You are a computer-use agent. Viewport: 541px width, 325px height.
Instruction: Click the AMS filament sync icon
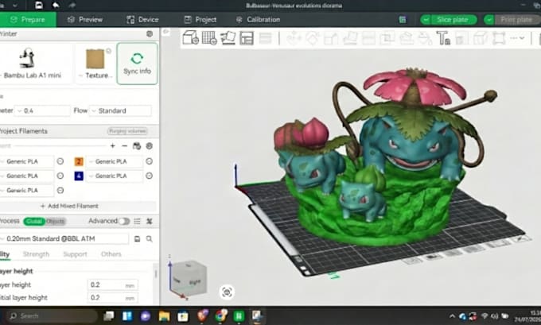coord(137,146)
